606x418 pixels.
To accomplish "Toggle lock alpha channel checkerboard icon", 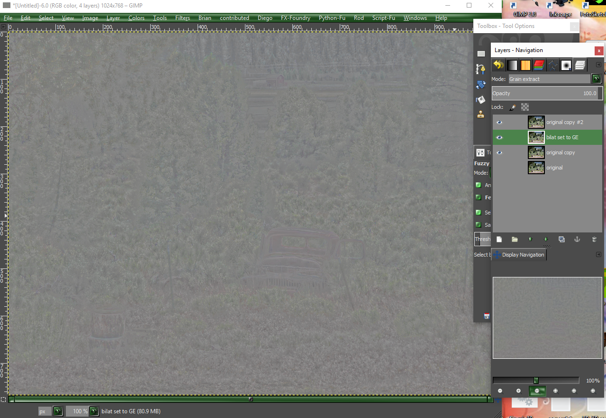I will (x=525, y=107).
